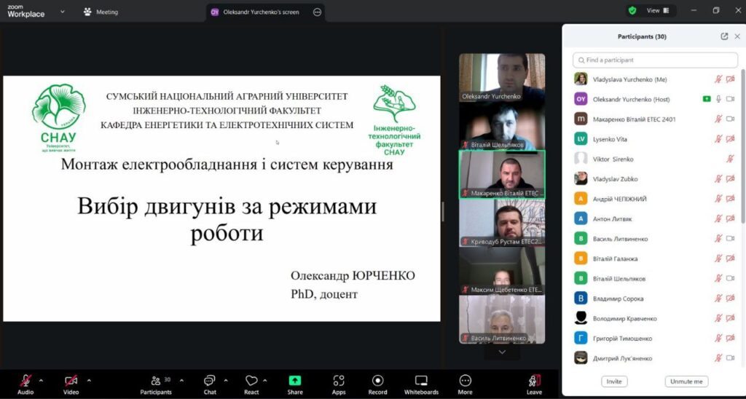Toggle the Participants panel button
This screenshot has width=746, height=399.
click(x=156, y=381)
